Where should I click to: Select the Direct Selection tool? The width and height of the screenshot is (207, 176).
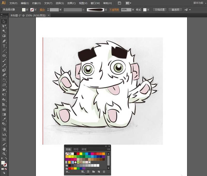pos(4,26)
